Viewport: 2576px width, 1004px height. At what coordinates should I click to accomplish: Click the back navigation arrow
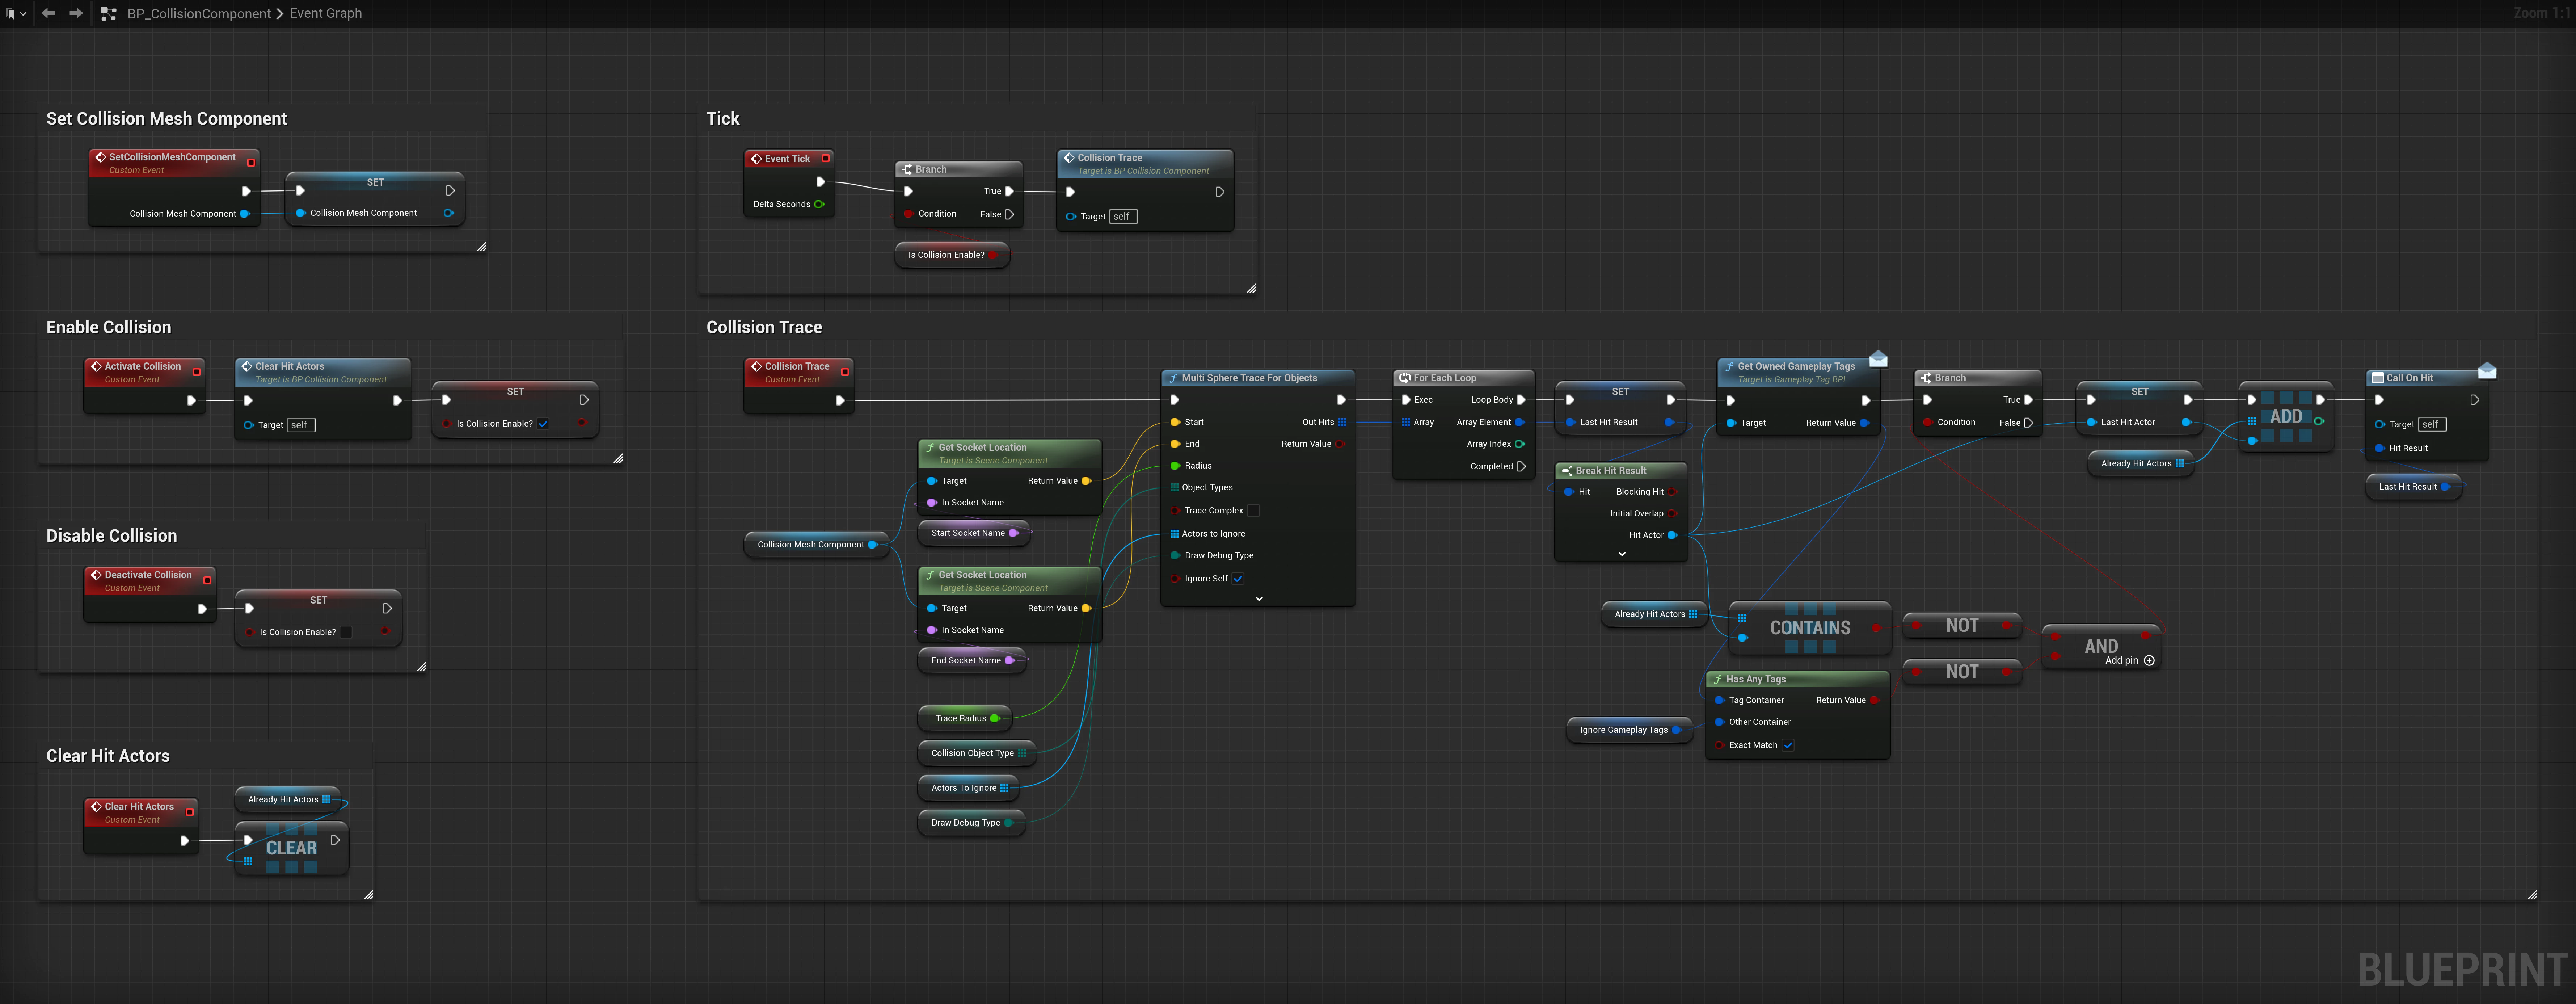point(48,13)
